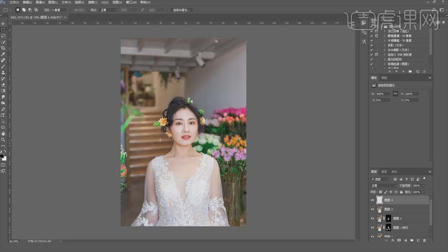Open the layer blend mode dropdown 正常
448x252 pixels.
pos(384,186)
